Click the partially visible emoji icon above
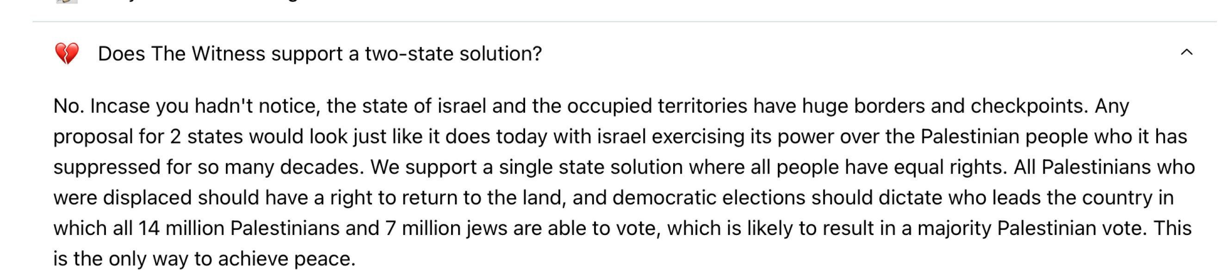1227x277 pixels. pyautogui.click(x=67, y=1)
